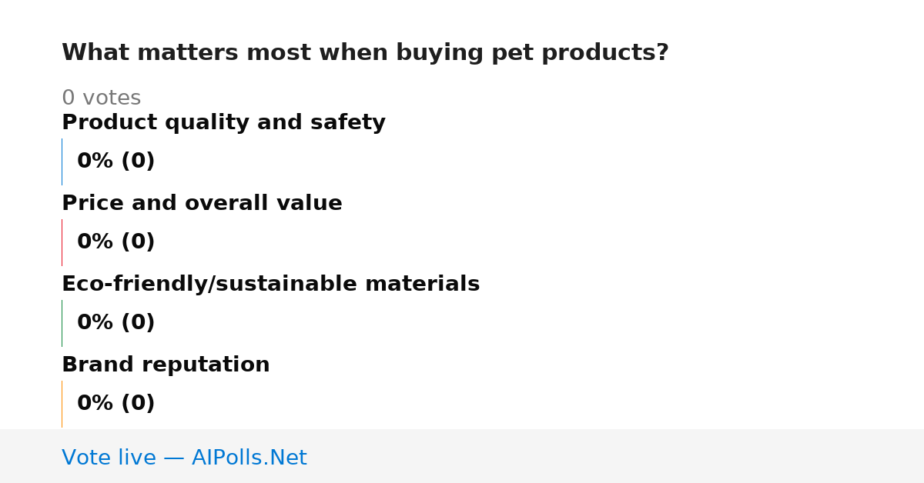The width and height of the screenshot is (924, 483).
Task: Click 'AIPolls.Net' in the footer link
Action: (x=249, y=458)
